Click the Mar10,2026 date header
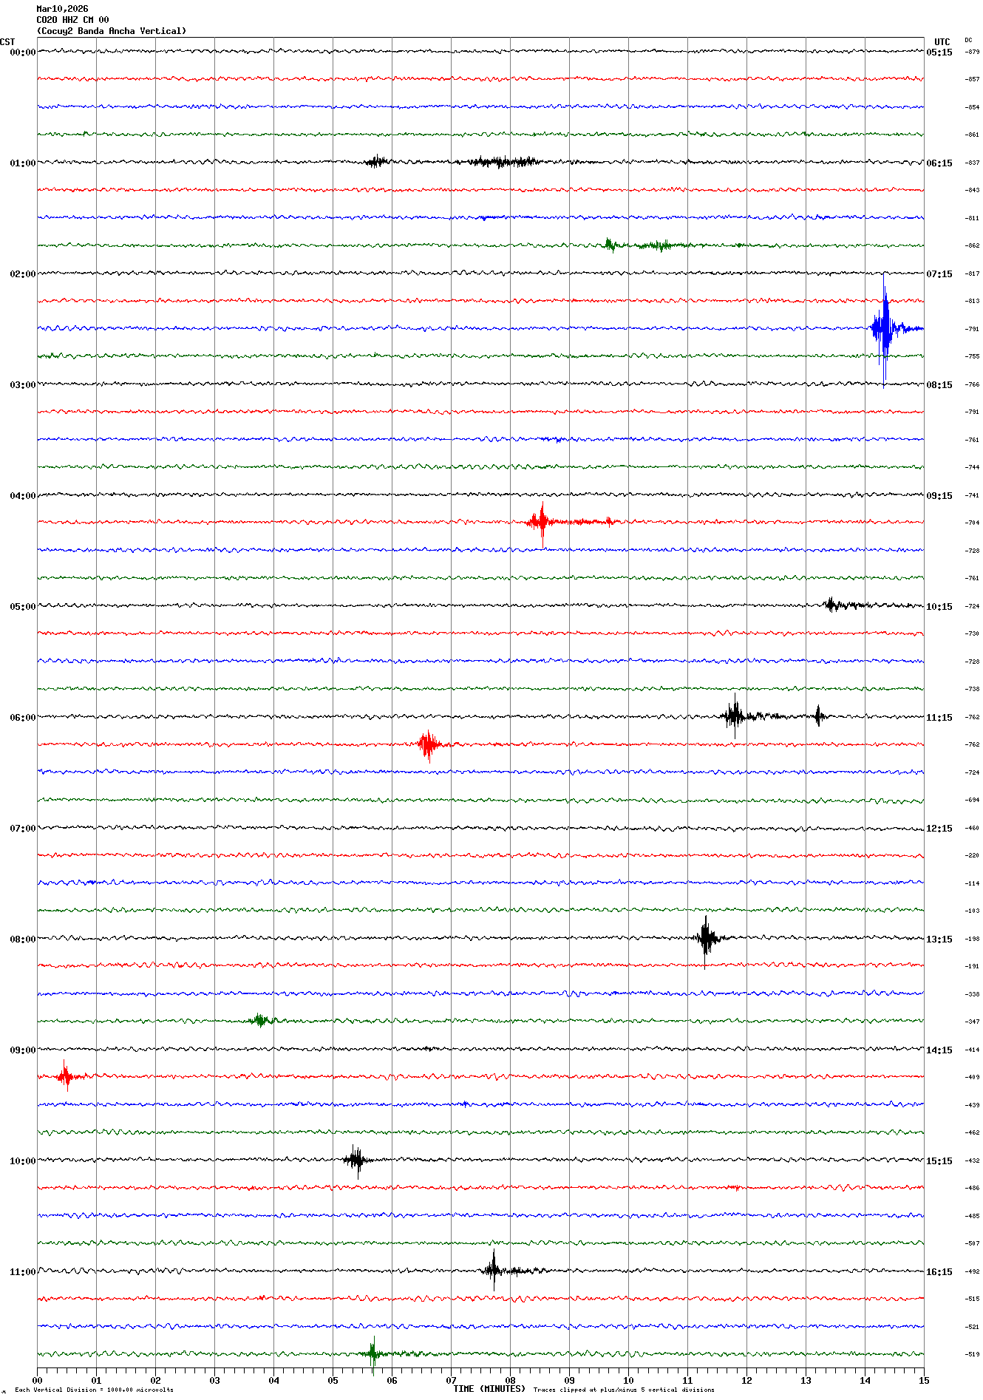The height and width of the screenshot is (1400, 983). 62,9
